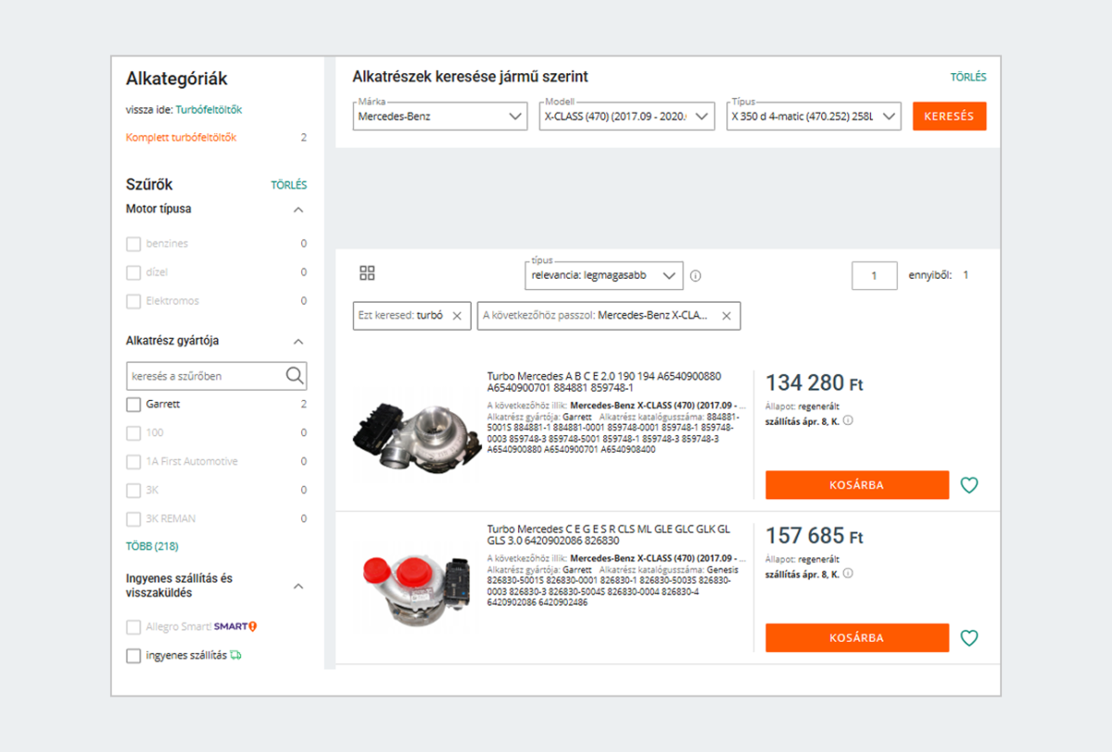Image resolution: width=1112 pixels, height=752 pixels.
Task: Open Turbo Mercedes A B C E 2.0 listing title
Action: [604, 382]
